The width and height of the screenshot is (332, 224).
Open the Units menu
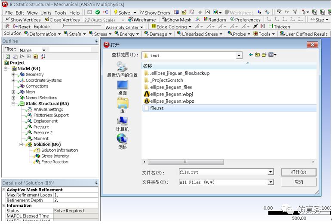coord(46,13)
